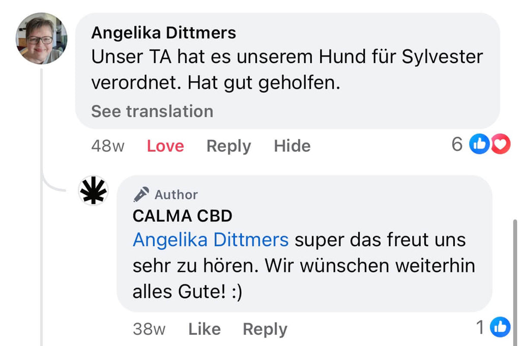Viewport: 521px width, 346px height.
Task: Click the Angelika Dittmers commenter name
Action: click(x=163, y=33)
